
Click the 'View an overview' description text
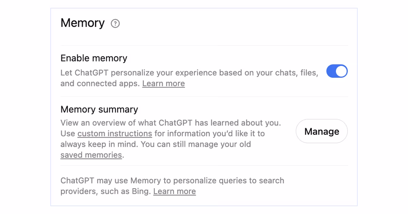coord(171,139)
